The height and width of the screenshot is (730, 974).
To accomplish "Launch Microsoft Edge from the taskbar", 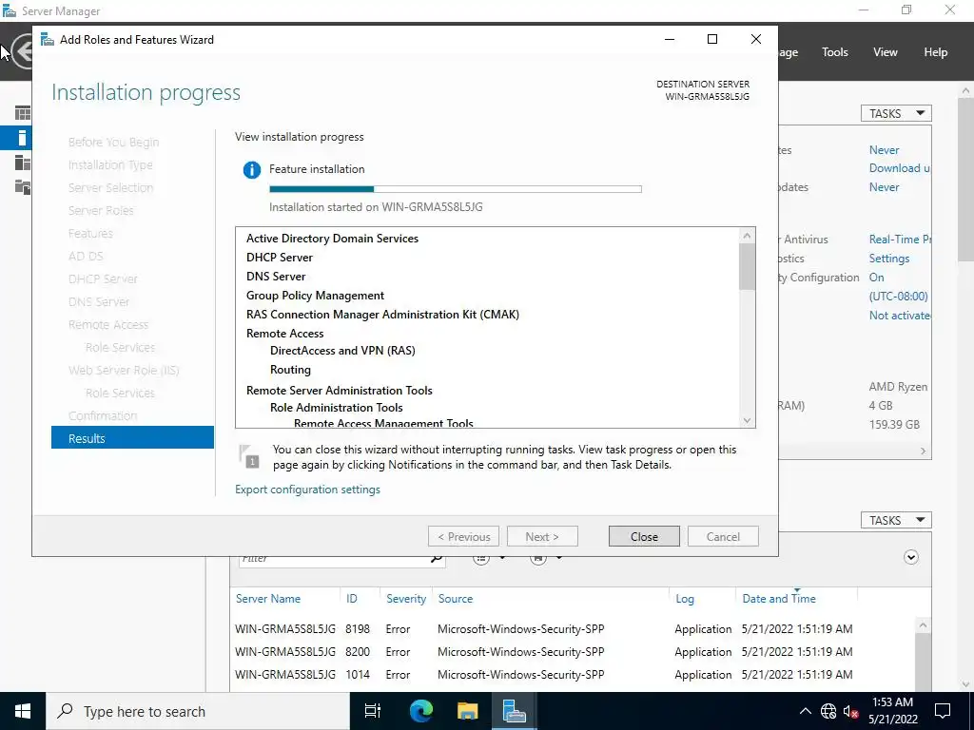I will [x=420, y=711].
